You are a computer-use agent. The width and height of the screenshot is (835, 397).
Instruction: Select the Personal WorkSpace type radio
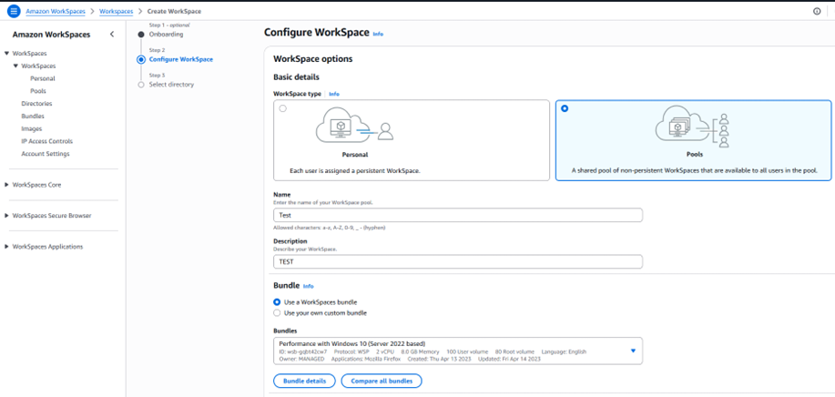(x=283, y=108)
